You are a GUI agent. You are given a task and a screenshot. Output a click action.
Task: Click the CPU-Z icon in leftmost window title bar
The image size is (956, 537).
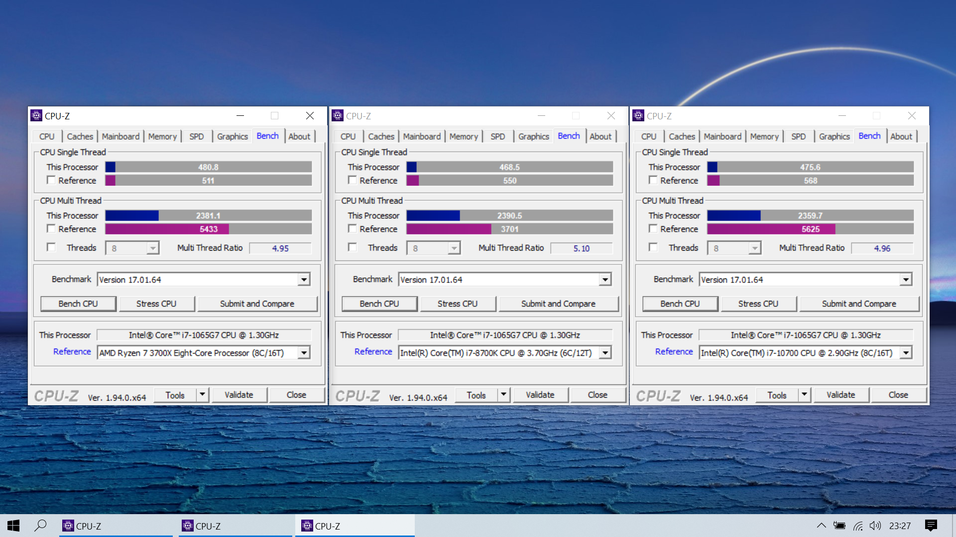click(x=36, y=116)
